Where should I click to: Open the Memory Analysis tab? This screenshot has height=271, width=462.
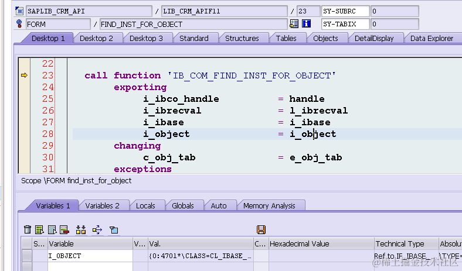(x=269, y=205)
